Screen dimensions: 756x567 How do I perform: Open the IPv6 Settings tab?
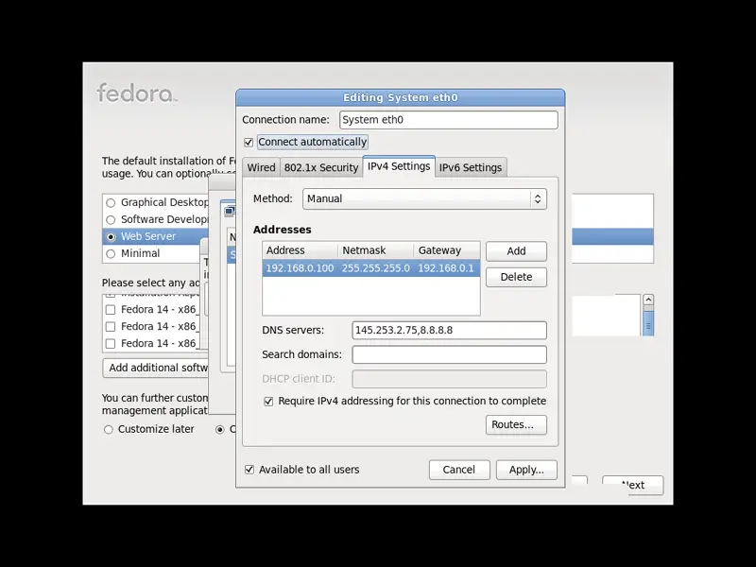[470, 167]
